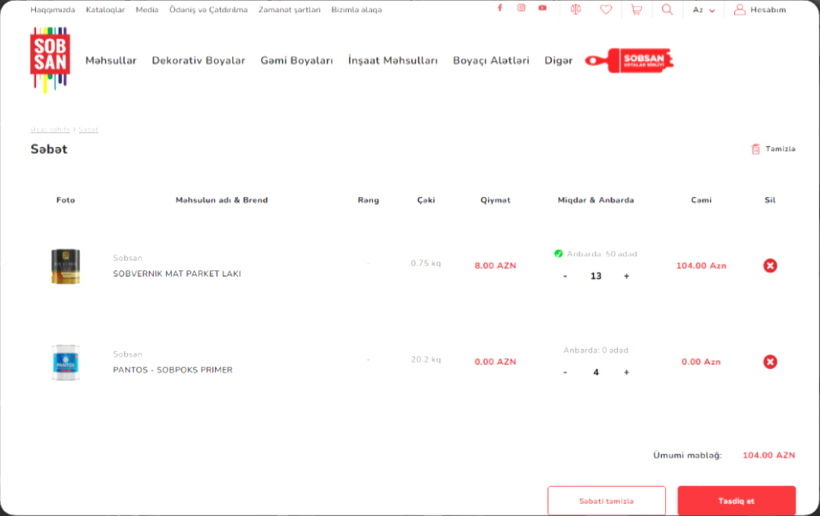
Task: Open the Instagram social icon
Action: pyautogui.click(x=521, y=9)
